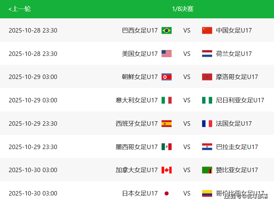Screen dimensions: 274x202
Task: Click the United States flag icon
Action: click(x=166, y=54)
